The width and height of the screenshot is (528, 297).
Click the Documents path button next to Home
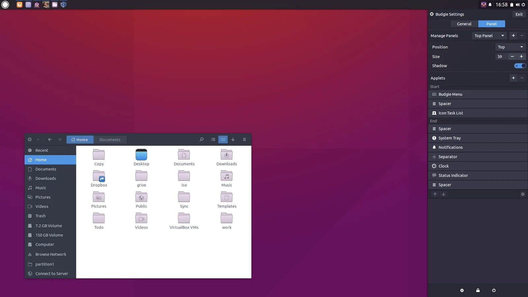(110, 140)
